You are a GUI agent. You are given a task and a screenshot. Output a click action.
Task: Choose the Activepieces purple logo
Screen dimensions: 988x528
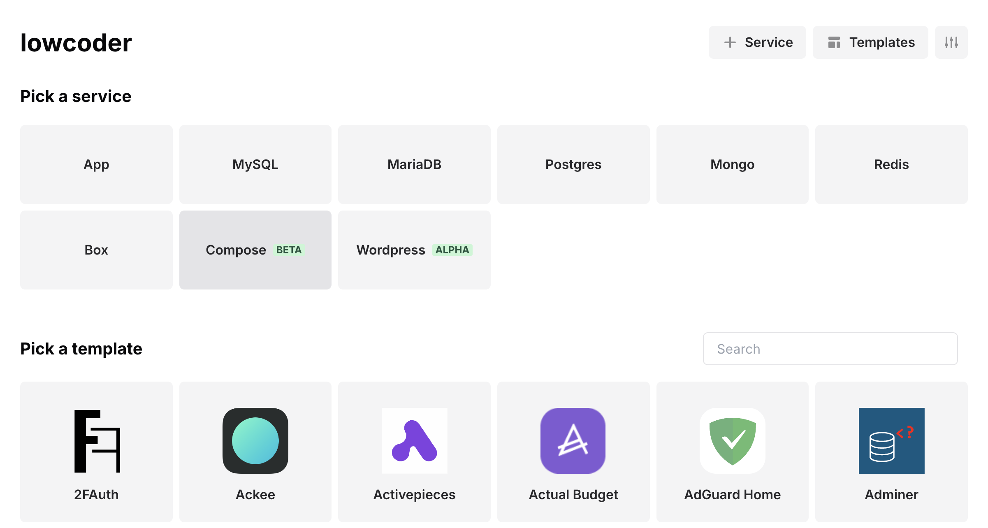(414, 441)
